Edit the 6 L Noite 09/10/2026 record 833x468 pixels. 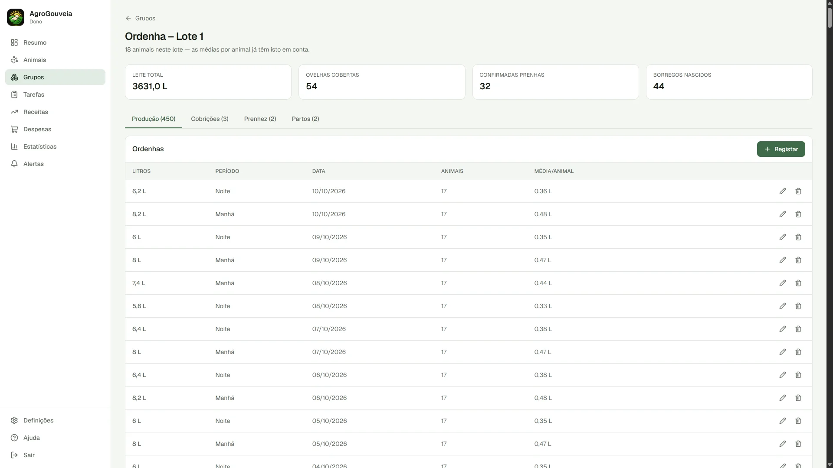pos(782,237)
